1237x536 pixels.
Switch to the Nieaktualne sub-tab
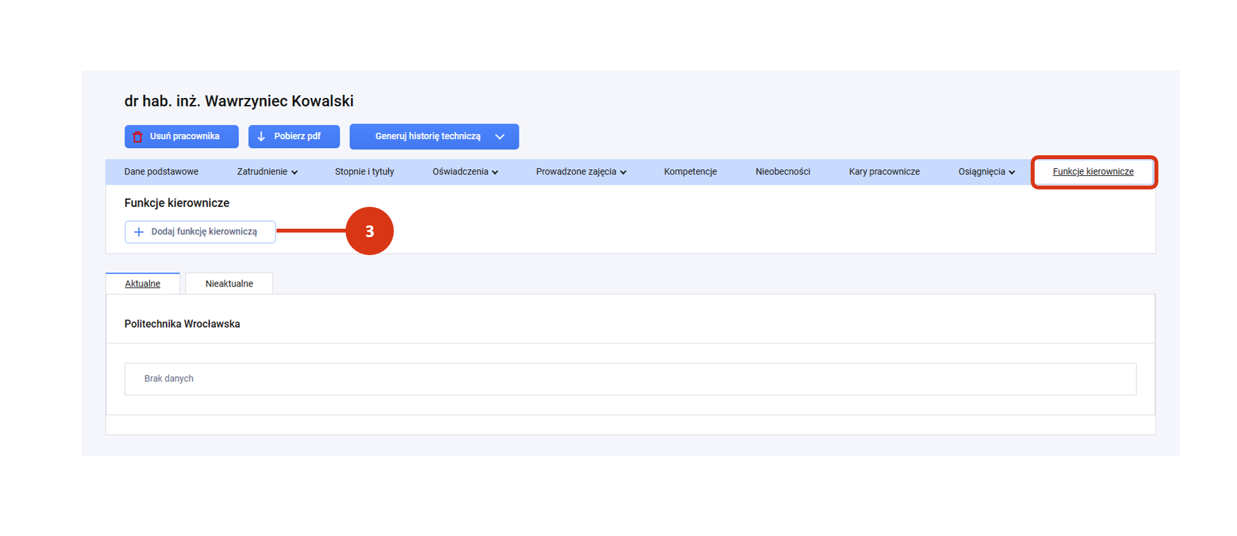(x=229, y=283)
